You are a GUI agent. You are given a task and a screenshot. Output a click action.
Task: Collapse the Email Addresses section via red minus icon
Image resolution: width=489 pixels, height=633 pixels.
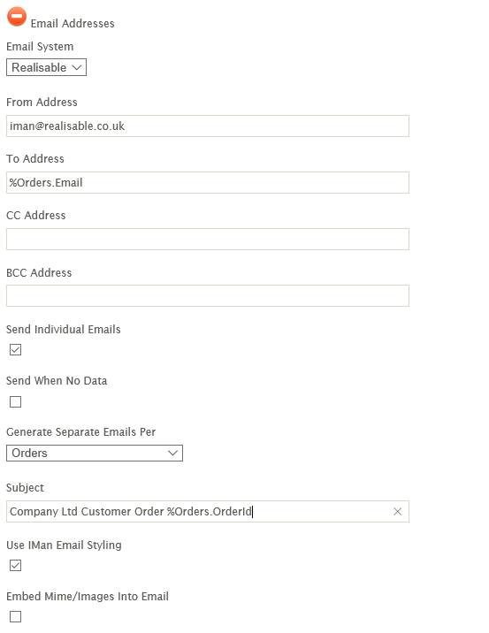click(17, 17)
